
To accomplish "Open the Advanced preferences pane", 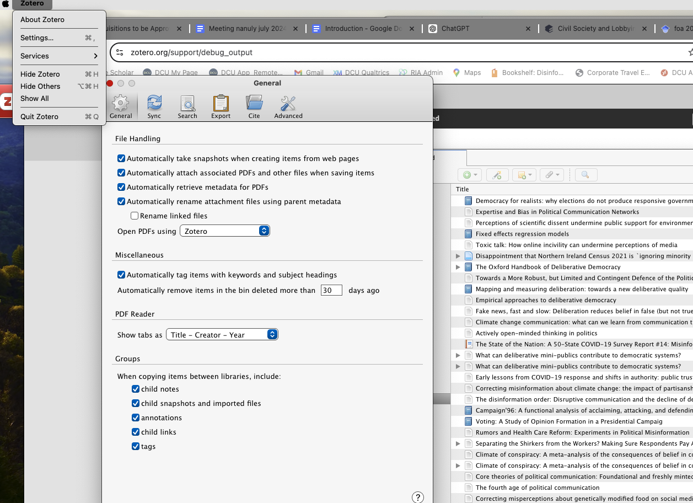I will point(288,106).
